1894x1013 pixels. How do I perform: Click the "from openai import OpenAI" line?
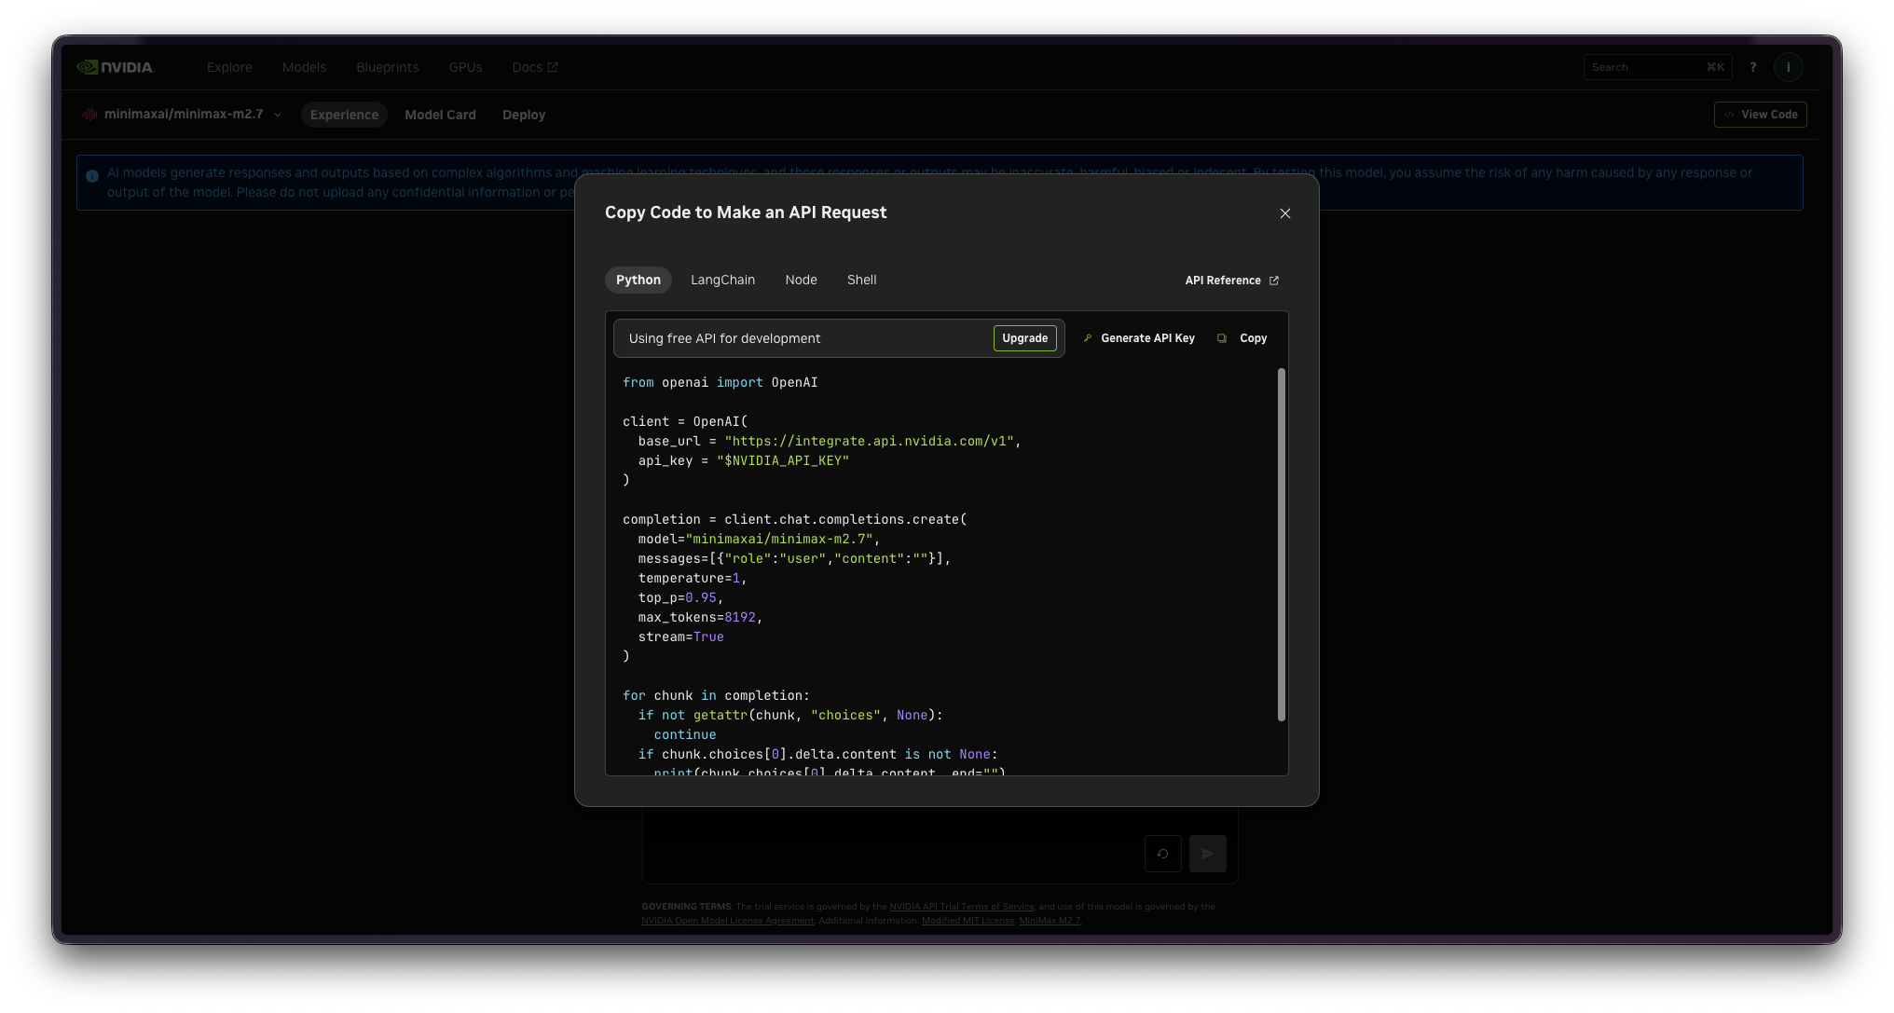[x=720, y=382]
